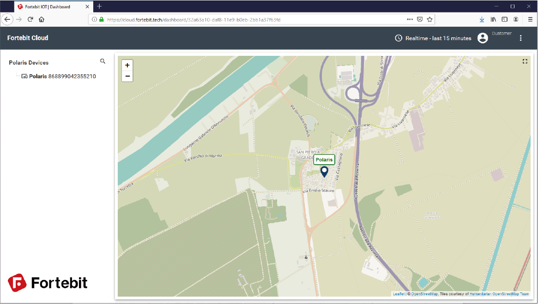538x304 pixels.
Task: Reload the current page
Action: pos(30,19)
